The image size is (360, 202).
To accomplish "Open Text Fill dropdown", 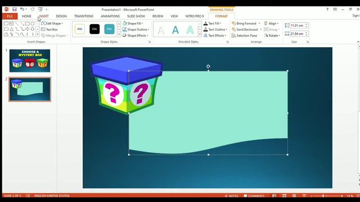I will 213,24.
